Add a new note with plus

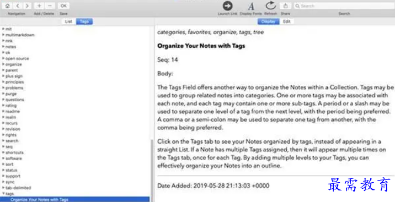point(39,6)
